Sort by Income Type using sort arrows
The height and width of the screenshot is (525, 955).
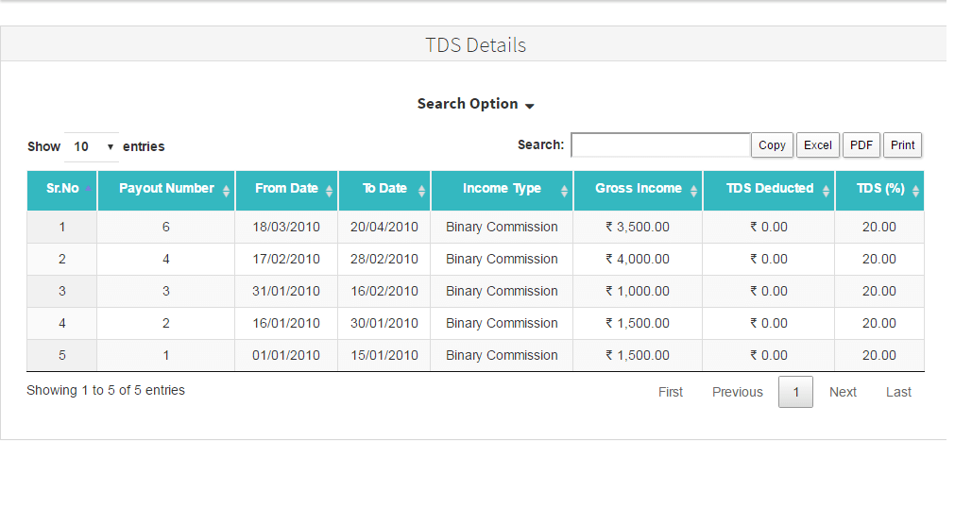(x=564, y=191)
